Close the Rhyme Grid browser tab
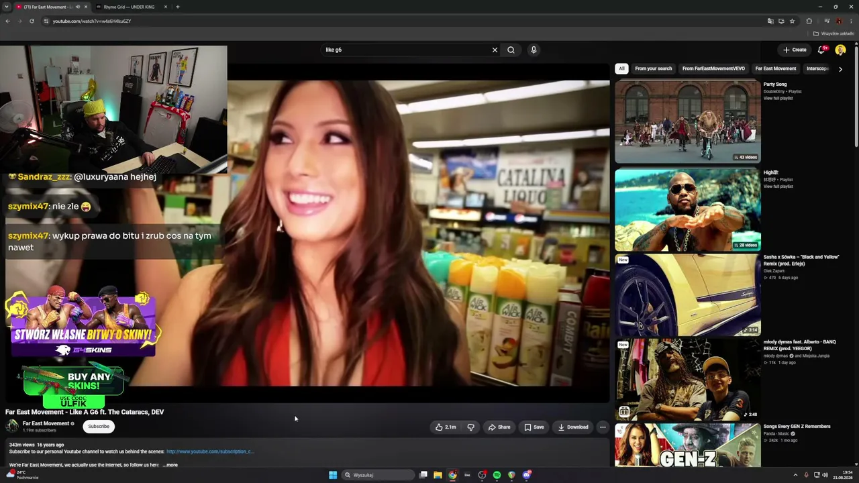 pyautogui.click(x=166, y=7)
